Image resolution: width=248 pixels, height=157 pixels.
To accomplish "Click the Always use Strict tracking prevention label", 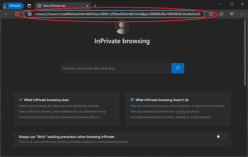I will (x=66, y=137).
